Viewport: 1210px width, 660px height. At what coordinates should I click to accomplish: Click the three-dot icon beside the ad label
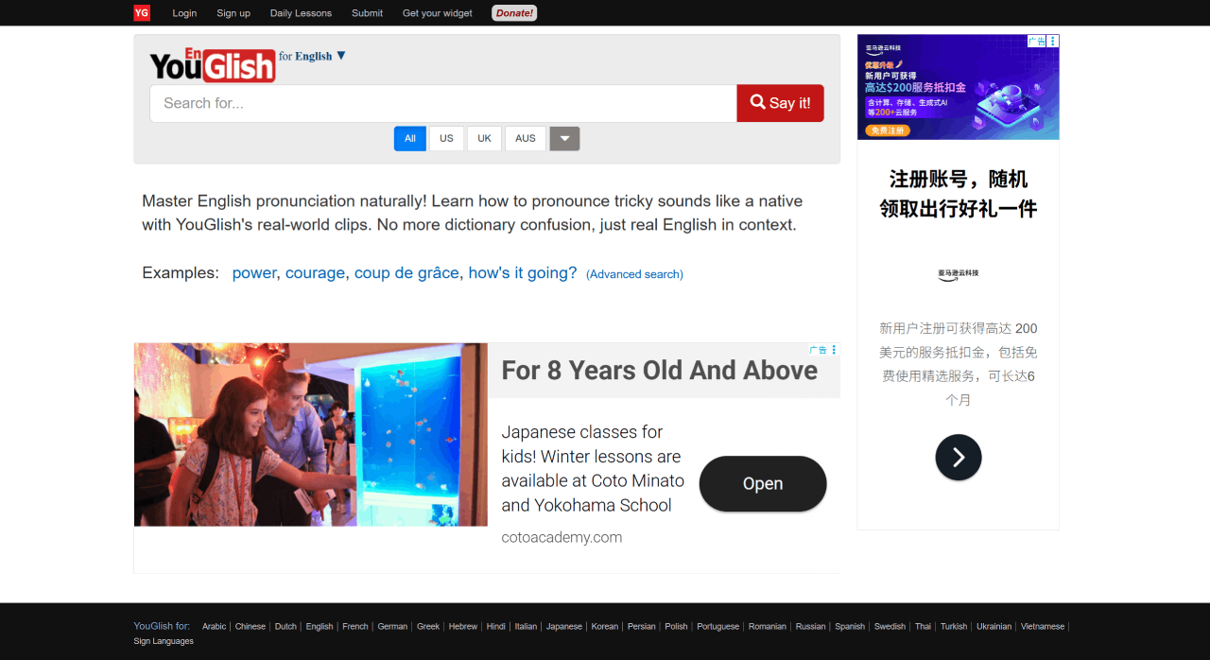point(833,350)
